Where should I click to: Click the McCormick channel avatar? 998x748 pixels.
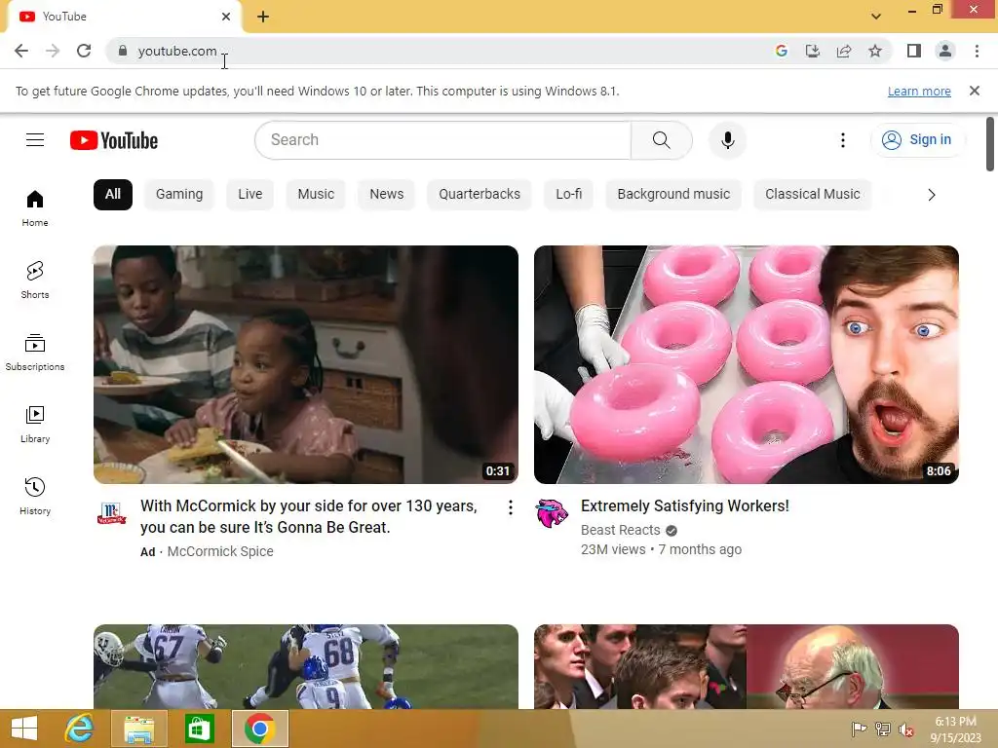pos(112,512)
